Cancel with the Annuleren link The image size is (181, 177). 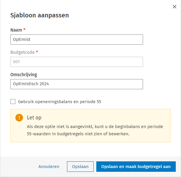point(49,167)
